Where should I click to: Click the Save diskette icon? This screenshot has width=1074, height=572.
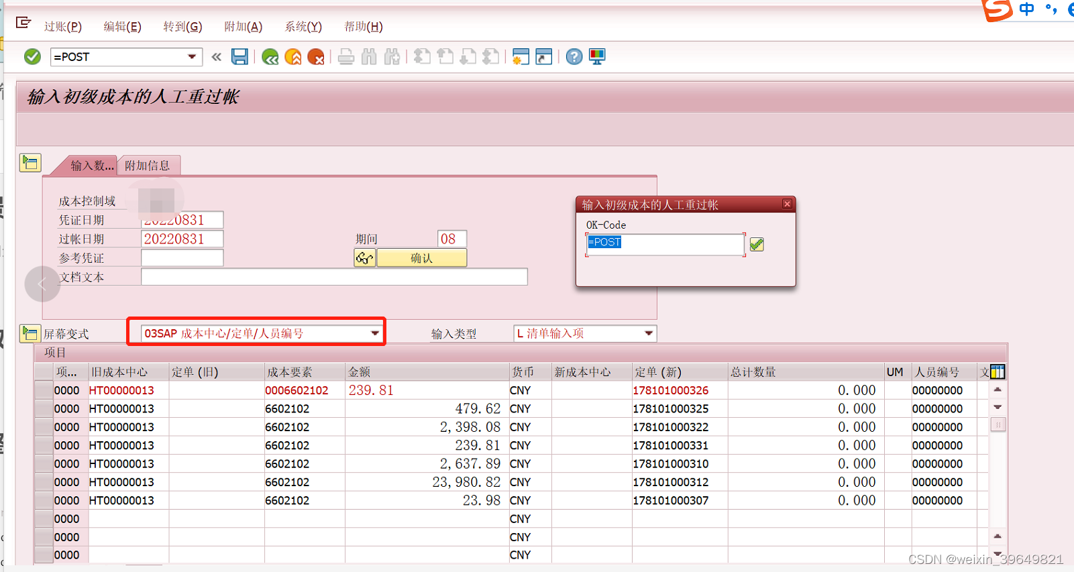pos(239,57)
